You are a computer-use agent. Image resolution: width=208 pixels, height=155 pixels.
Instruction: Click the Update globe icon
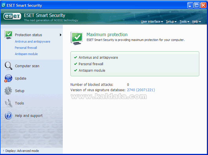click(8, 78)
